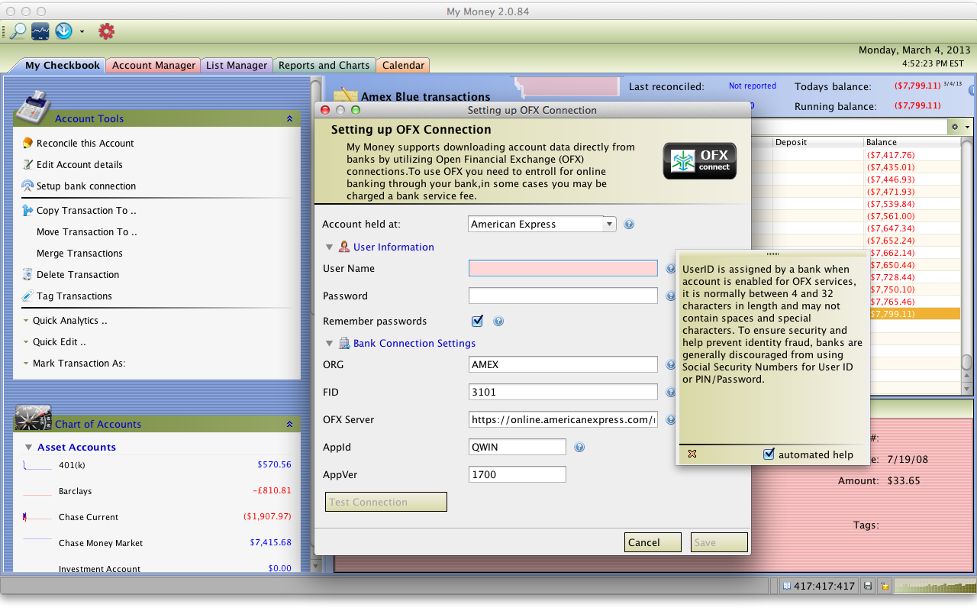
Task: Switch to the Account Manager tab
Action: tap(153, 66)
